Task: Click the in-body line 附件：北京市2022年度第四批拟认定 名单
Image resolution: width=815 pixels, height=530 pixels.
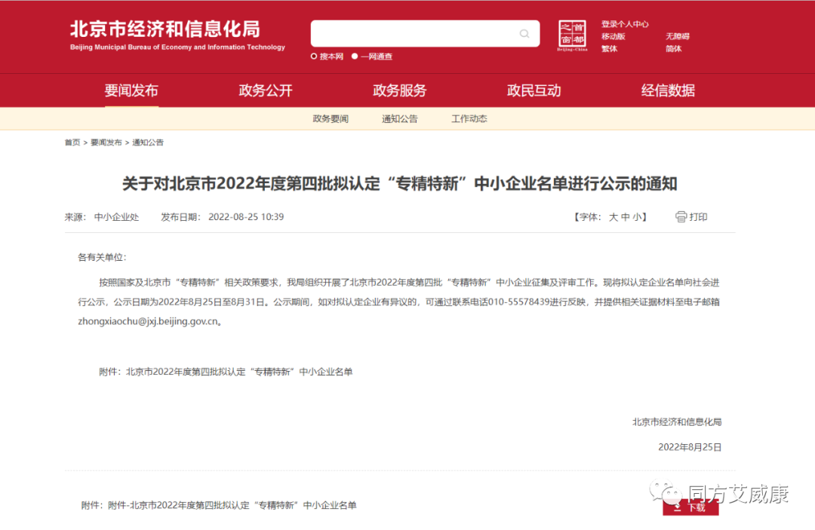Action: click(x=226, y=372)
